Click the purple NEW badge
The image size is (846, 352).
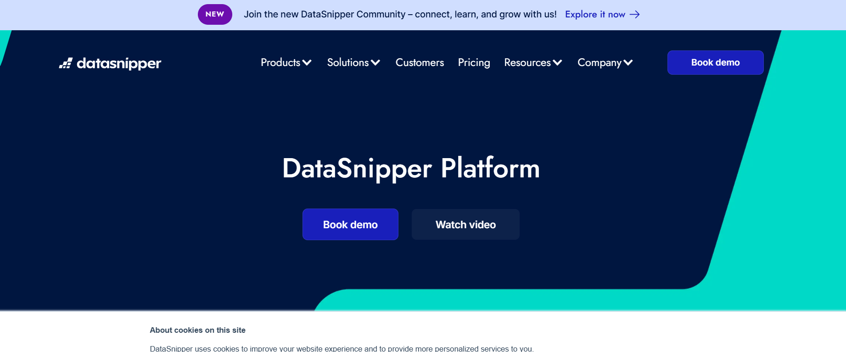coord(215,14)
